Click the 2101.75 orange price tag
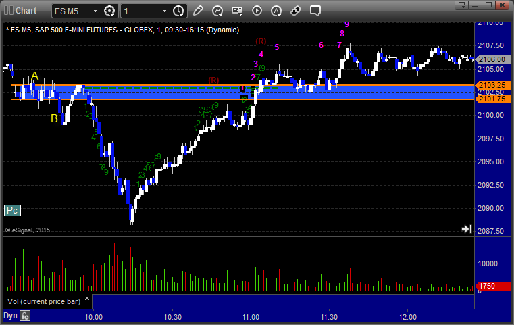The width and height of the screenshot is (514, 325). 492,99
